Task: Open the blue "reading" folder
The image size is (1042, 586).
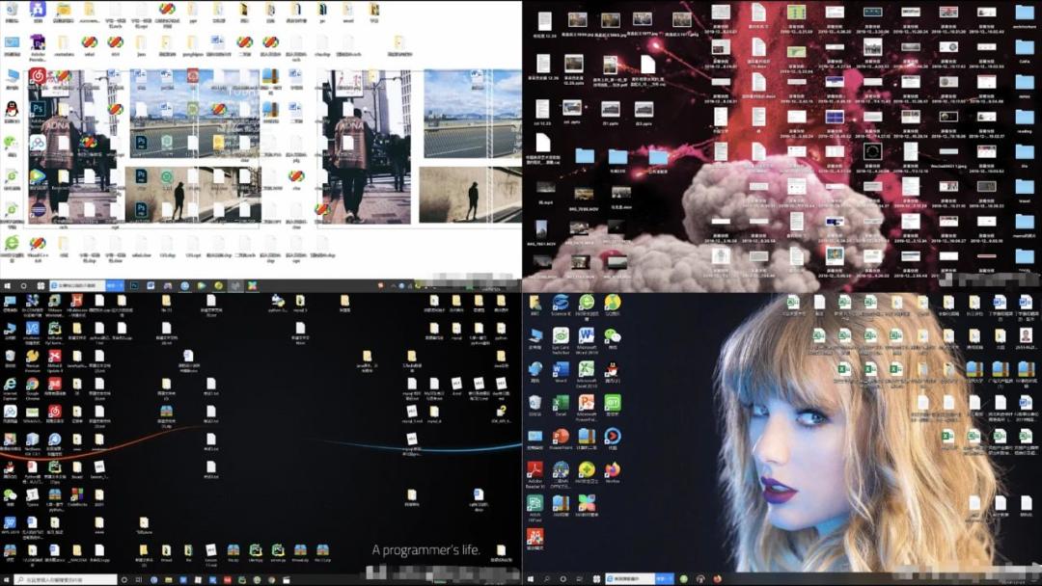Action: pos(1025,118)
